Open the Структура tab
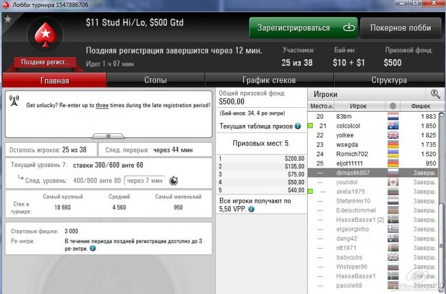The width and height of the screenshot is (446, 294). coord(389,80)
